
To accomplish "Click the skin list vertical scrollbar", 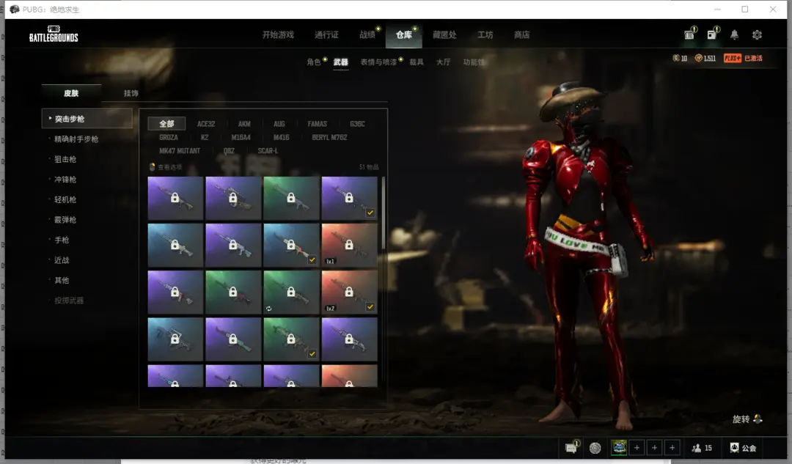I will [x=384, y=212].
